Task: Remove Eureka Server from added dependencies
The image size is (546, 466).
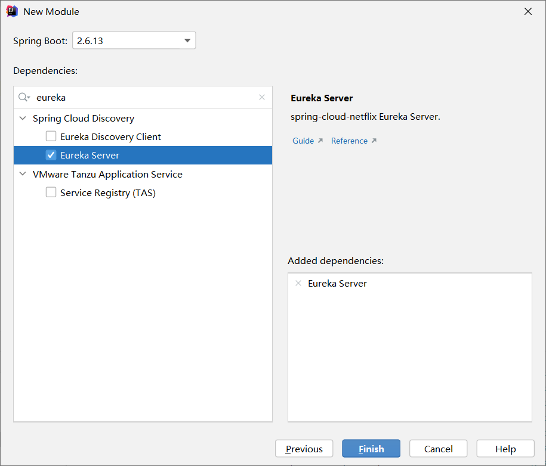Action: (298, 283)
